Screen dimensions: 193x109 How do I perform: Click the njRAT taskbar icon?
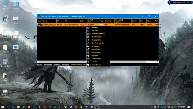coord(97,107)
